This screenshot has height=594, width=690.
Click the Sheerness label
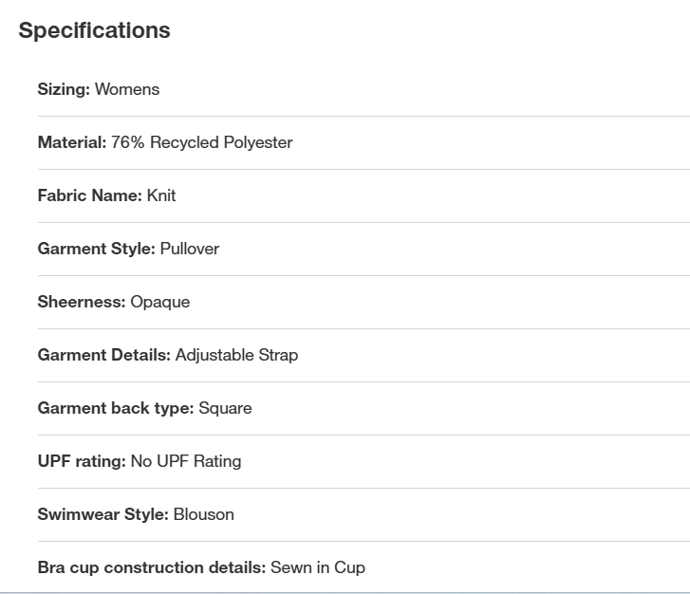(81, 302)
